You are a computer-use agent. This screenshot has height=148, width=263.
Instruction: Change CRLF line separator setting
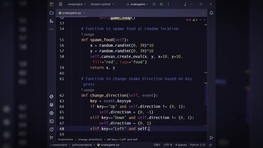[157, 145]
